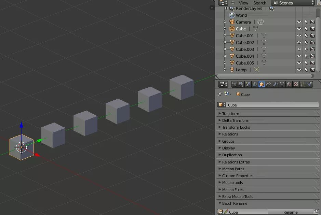This screenshot has width=321, height=215.
Task: Click the orange Camera object icon
Action: (x=232, y=22)
